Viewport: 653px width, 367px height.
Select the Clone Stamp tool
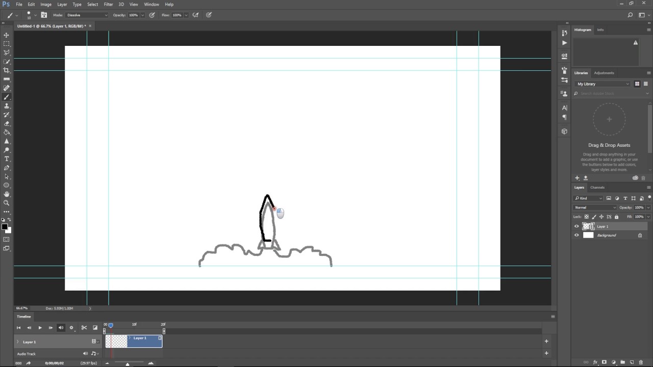point(7,106)
